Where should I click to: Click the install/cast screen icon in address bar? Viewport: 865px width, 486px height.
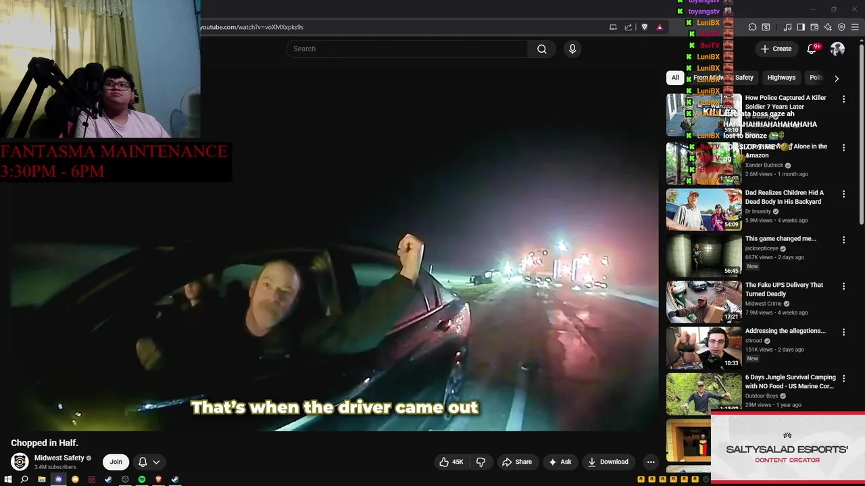(613, 27)
